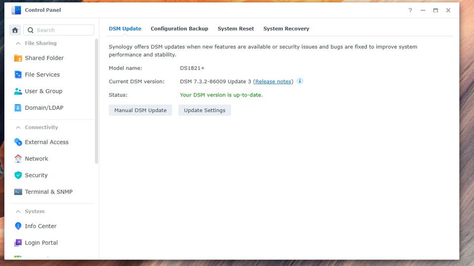
Task: Open Update Settings
Action: click(x=204, y=110)
